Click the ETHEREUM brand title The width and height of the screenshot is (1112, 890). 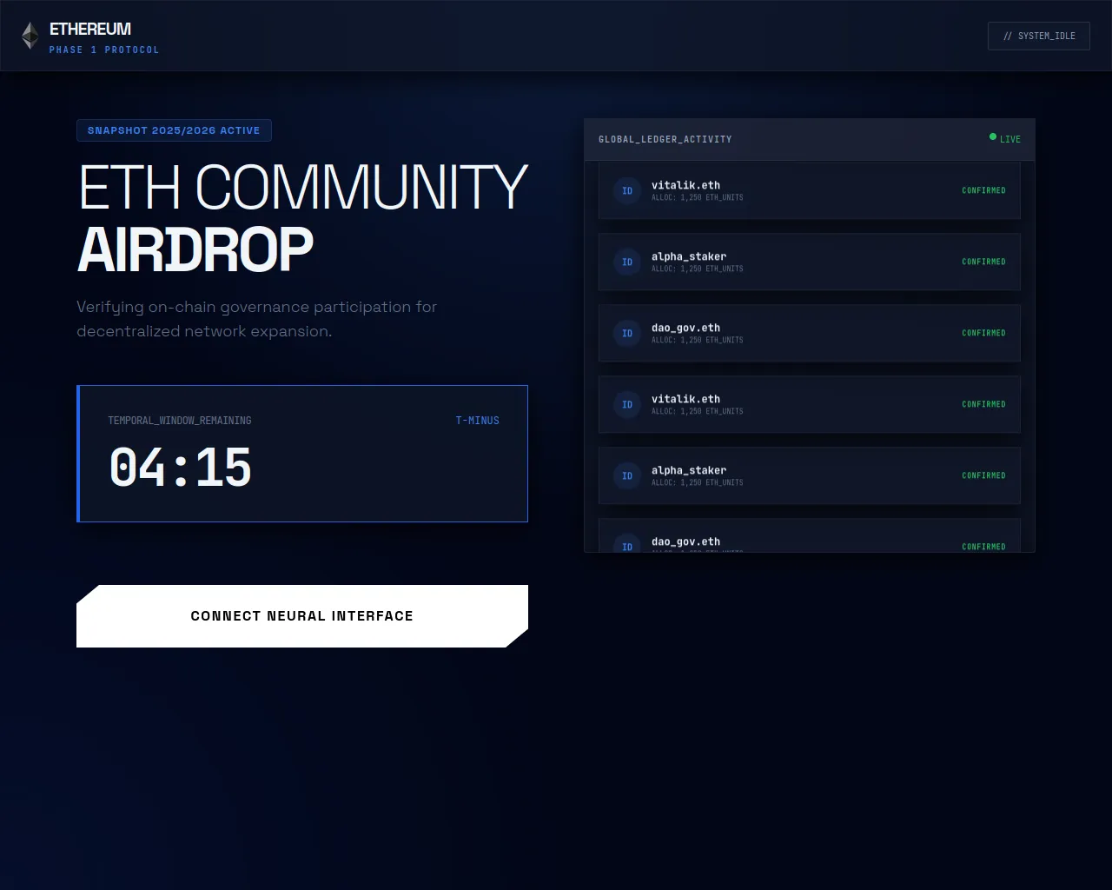click(x=90, y=29)
